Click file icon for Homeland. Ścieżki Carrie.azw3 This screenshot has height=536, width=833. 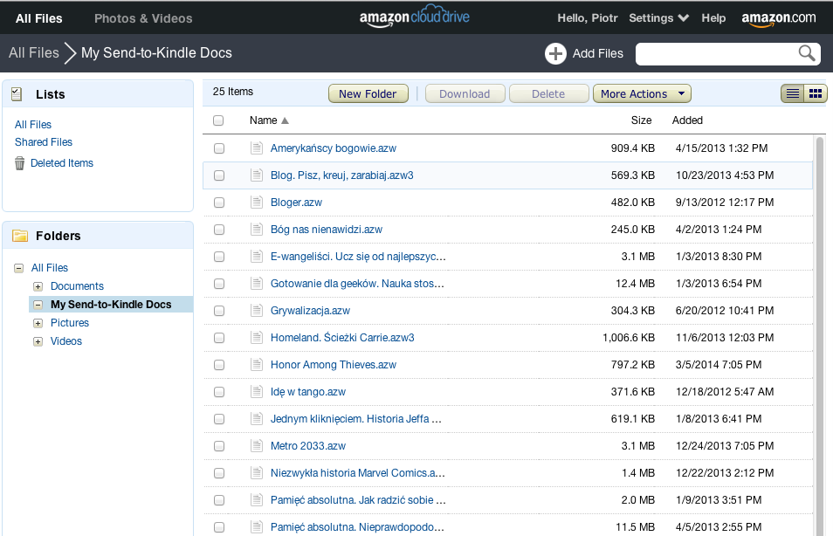(x=257, y=338)
